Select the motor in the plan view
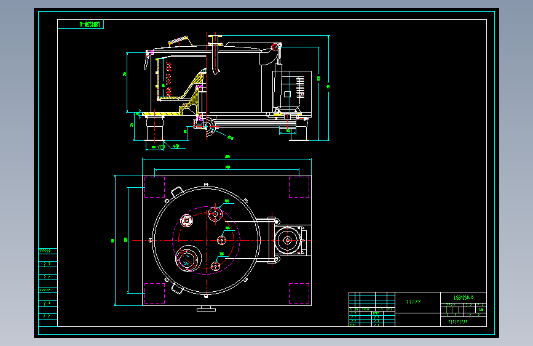533x346 pixels. coord(288,241)
